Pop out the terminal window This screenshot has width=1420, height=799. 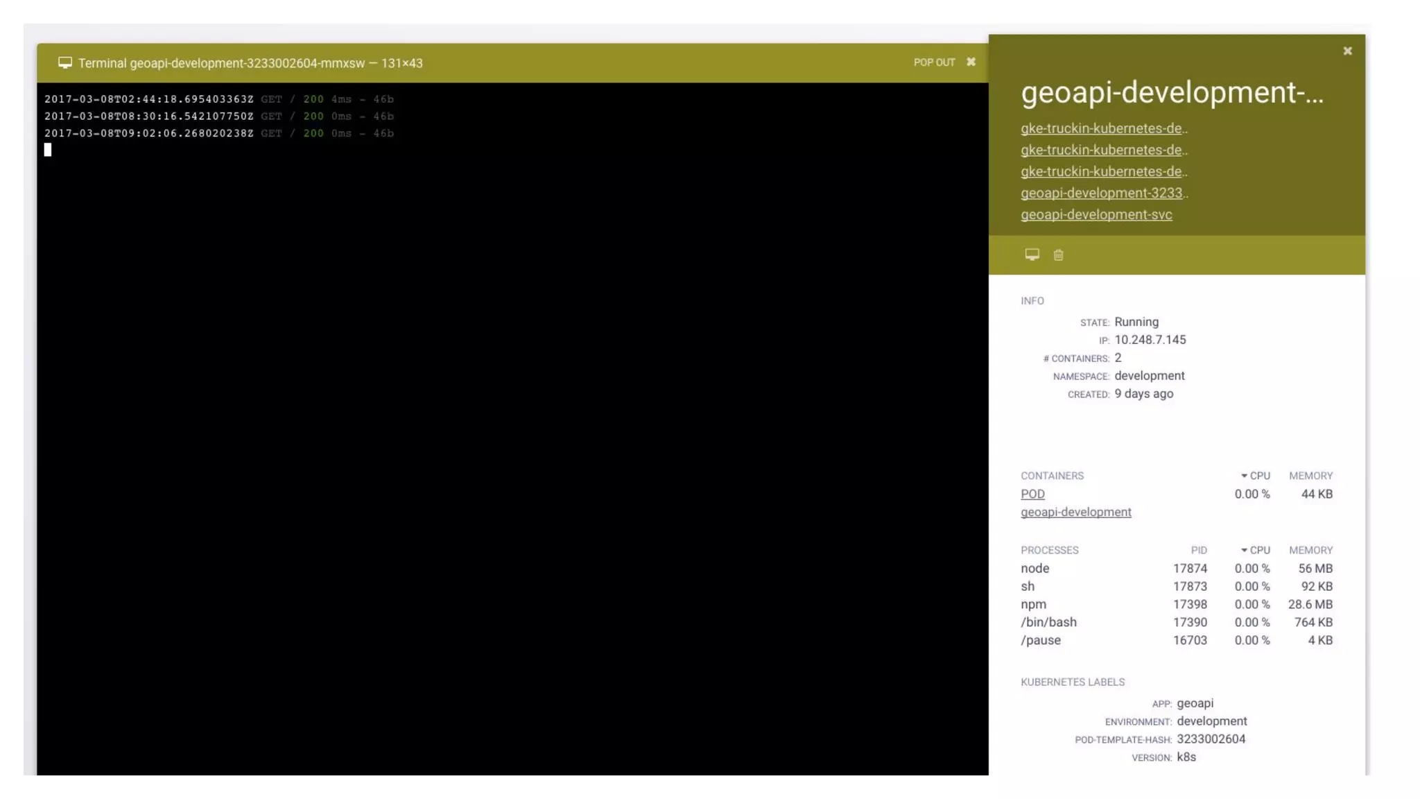(934, 62)
